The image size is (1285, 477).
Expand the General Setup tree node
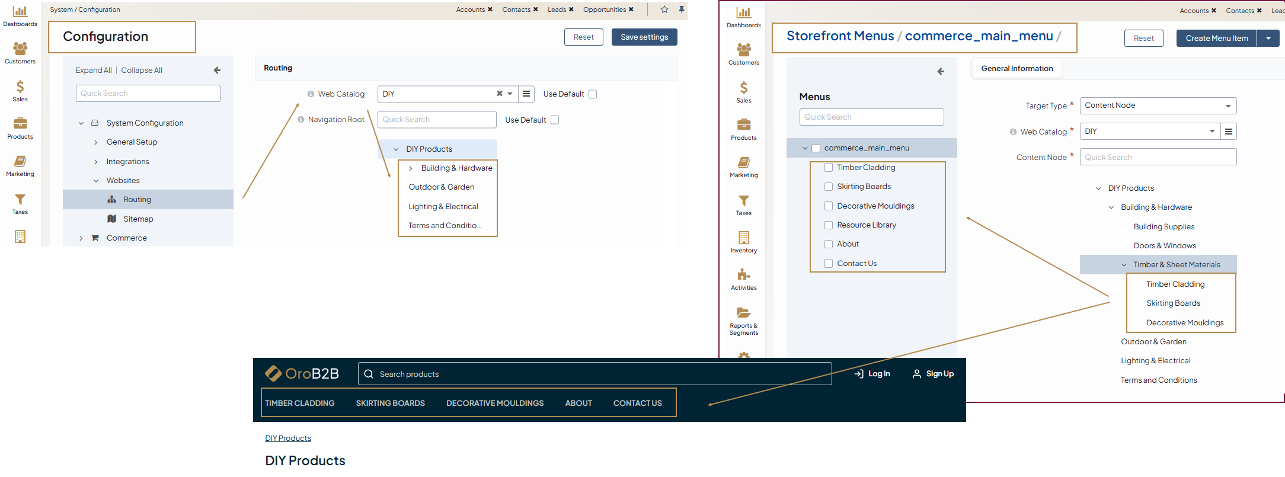[x=96, y=142]
